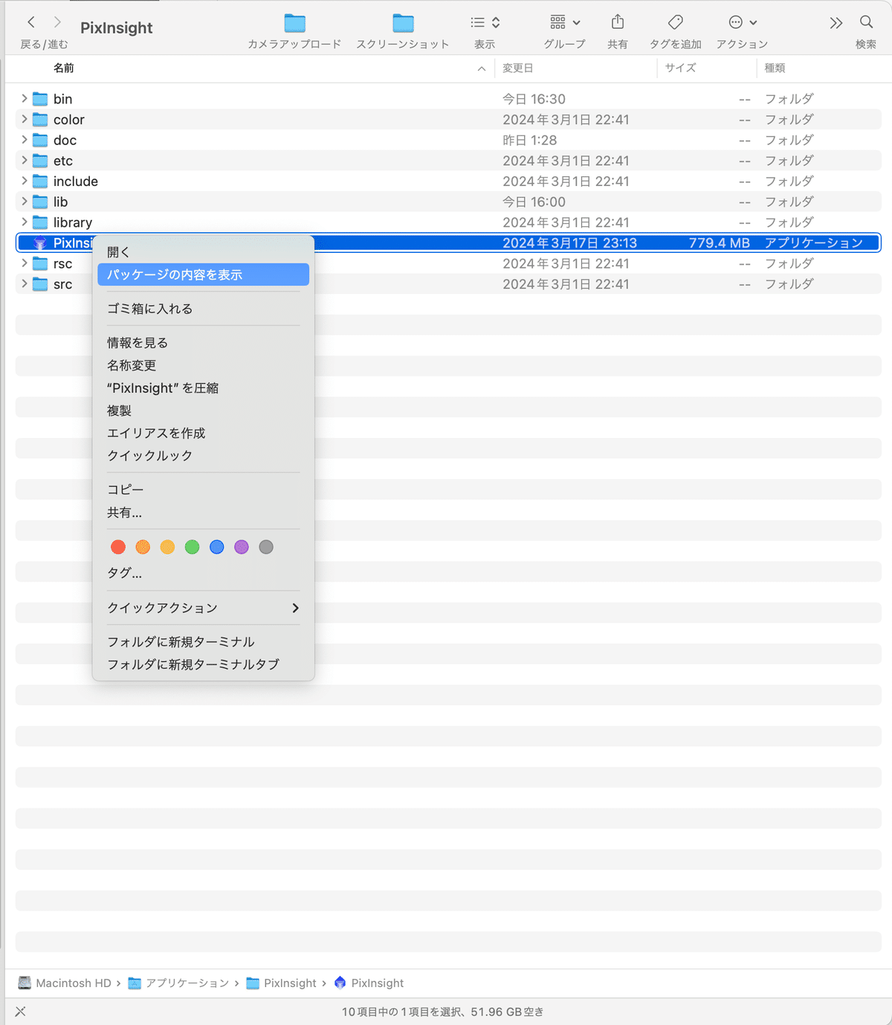This screenshot has width=892, height=1025.
Task: Apply the orange tag color
Action: click(x=143, y=547)
